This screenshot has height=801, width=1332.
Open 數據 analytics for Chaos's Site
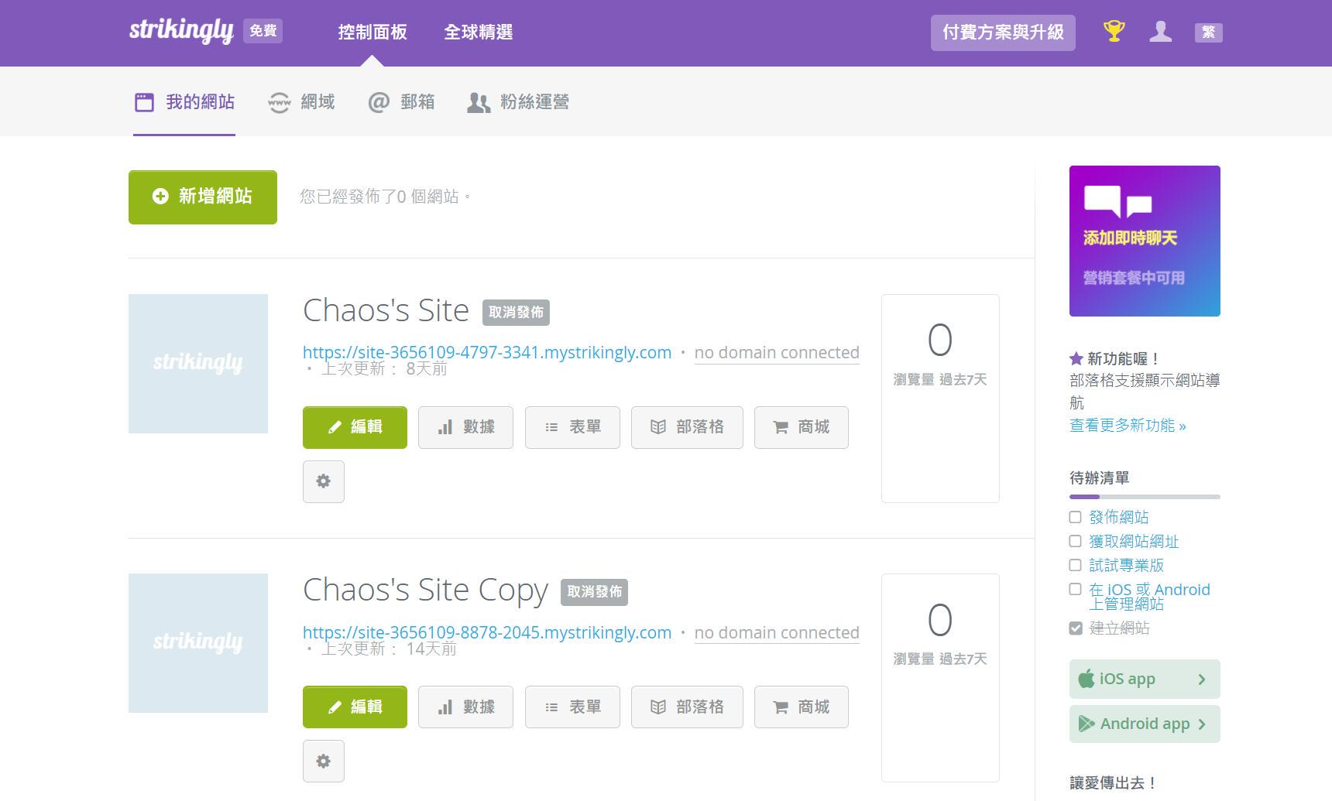pos(465,427)
